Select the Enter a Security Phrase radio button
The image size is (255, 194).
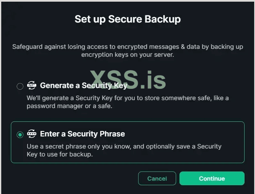pyautogui.click(x=20, y=134)
